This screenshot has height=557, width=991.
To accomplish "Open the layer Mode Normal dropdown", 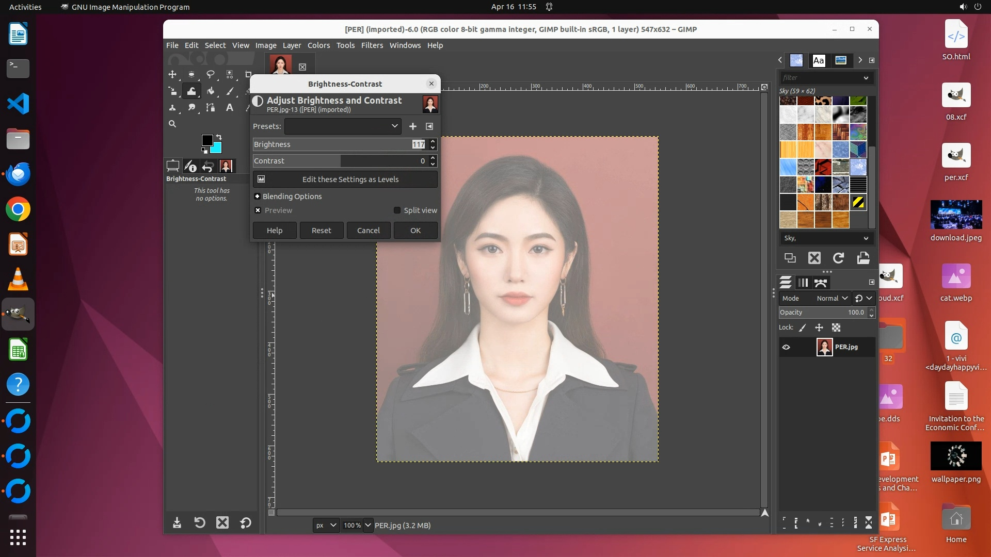I will 832,298.
